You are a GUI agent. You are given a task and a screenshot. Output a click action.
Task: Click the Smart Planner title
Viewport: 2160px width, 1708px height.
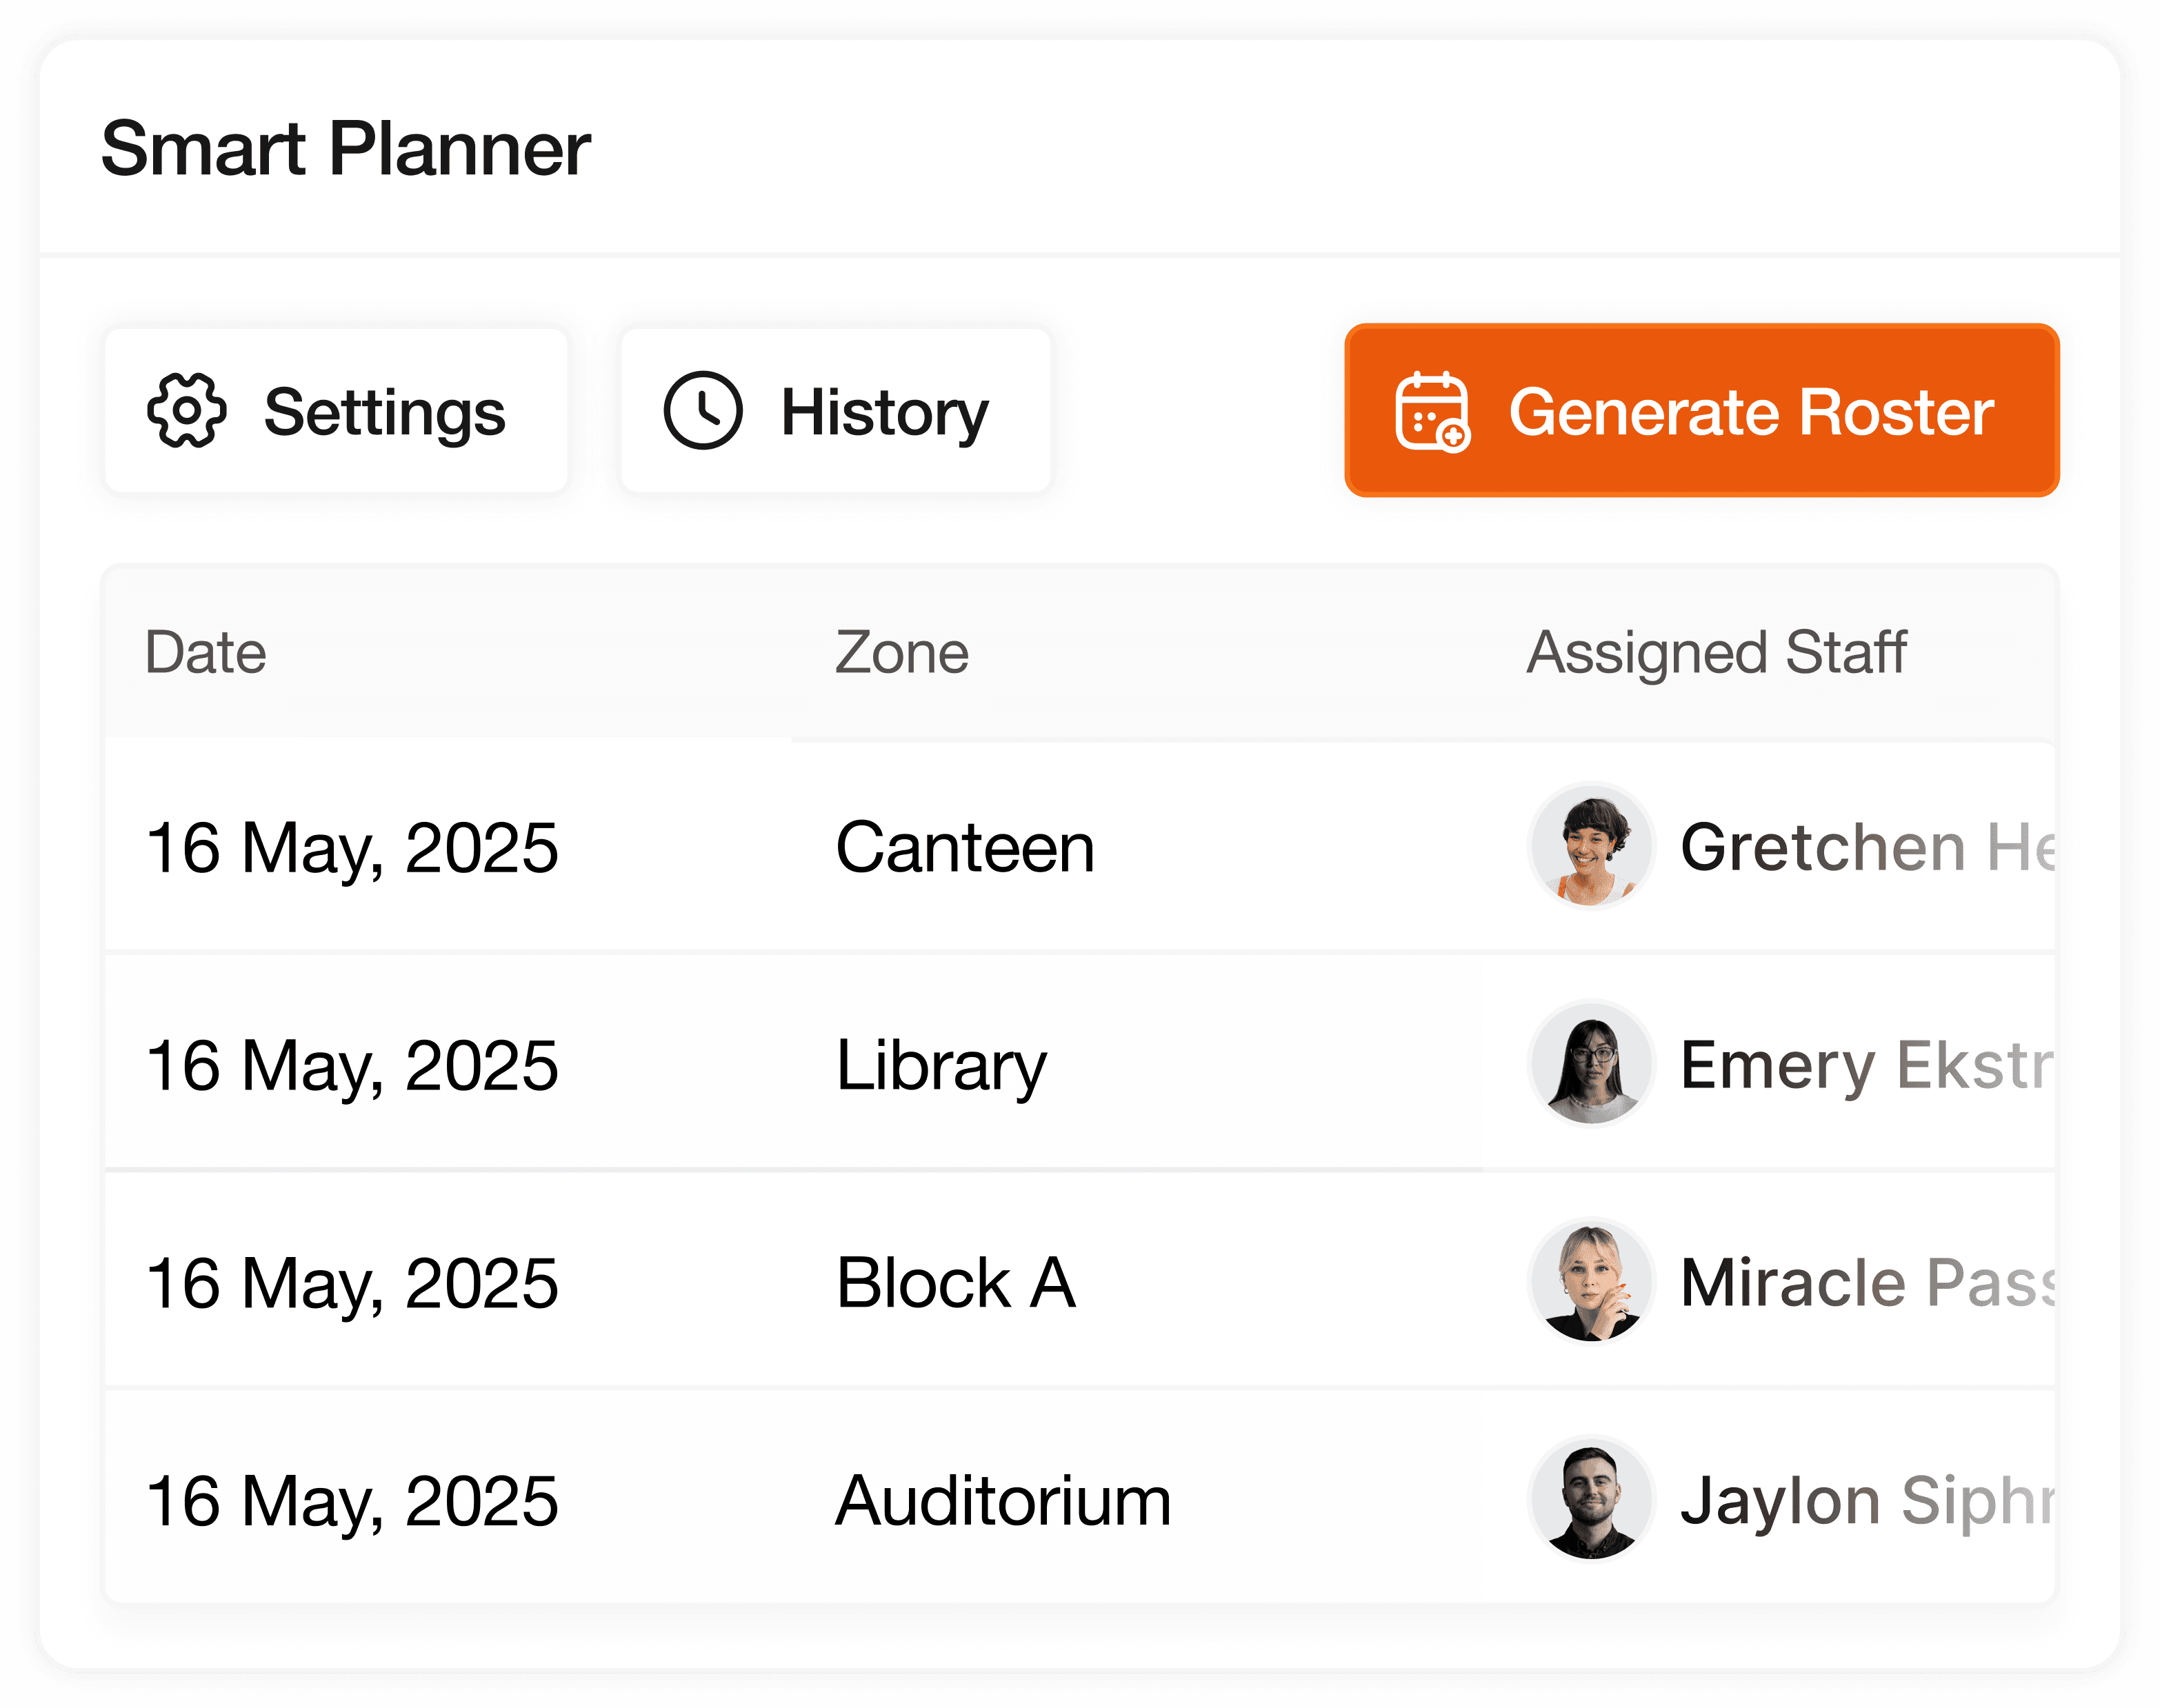click(346, 149)
